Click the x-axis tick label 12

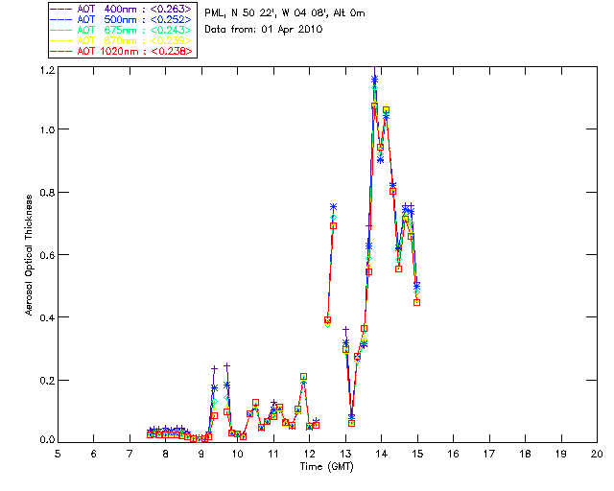point(309,454)
